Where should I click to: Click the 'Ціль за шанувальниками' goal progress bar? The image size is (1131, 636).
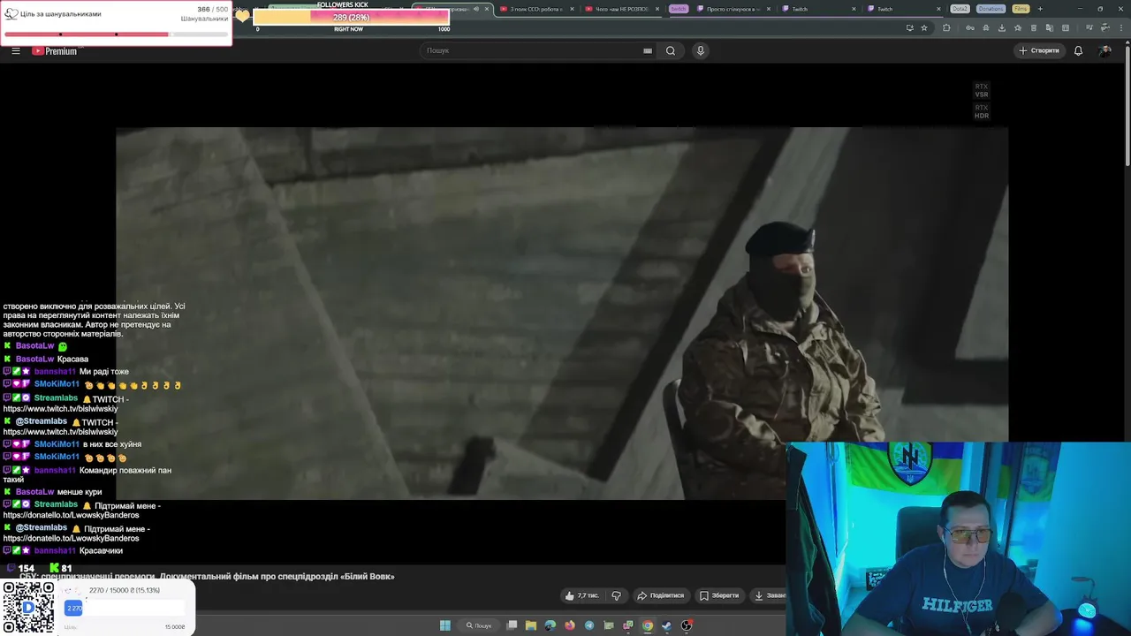click(116, 34)
